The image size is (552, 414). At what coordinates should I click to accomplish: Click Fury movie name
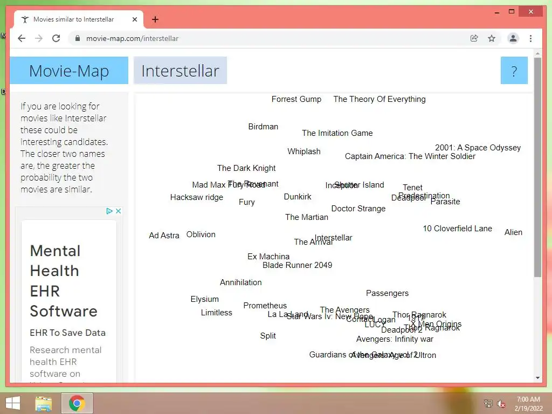click(x=246, y=202)
